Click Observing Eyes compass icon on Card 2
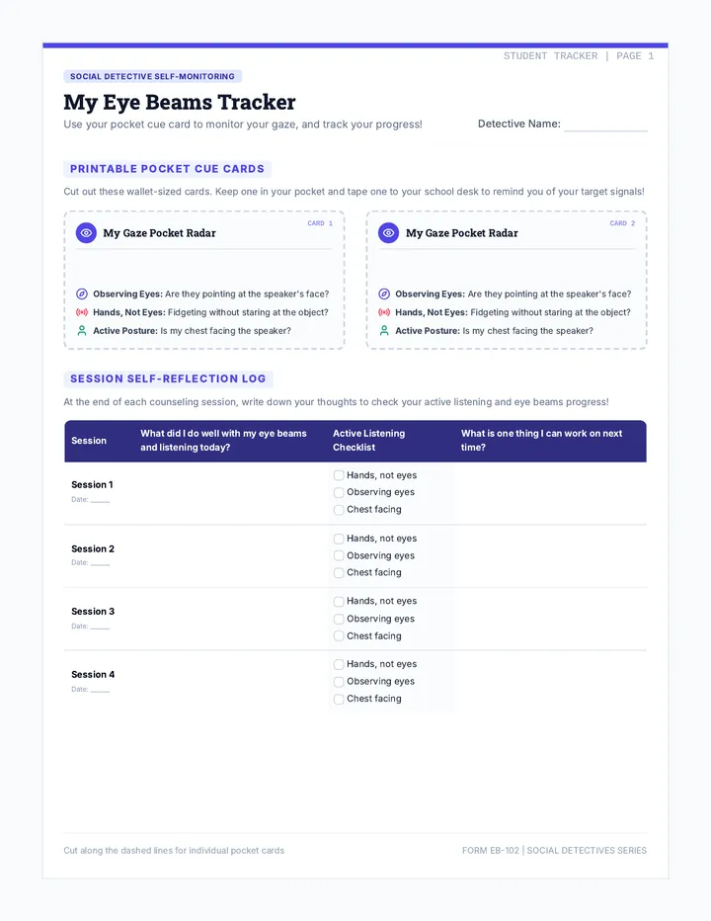The image size is (711, 921). (384, 293)
